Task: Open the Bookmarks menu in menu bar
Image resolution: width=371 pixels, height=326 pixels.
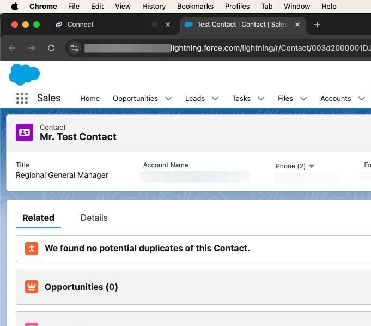Action: (x=195, y=6)
